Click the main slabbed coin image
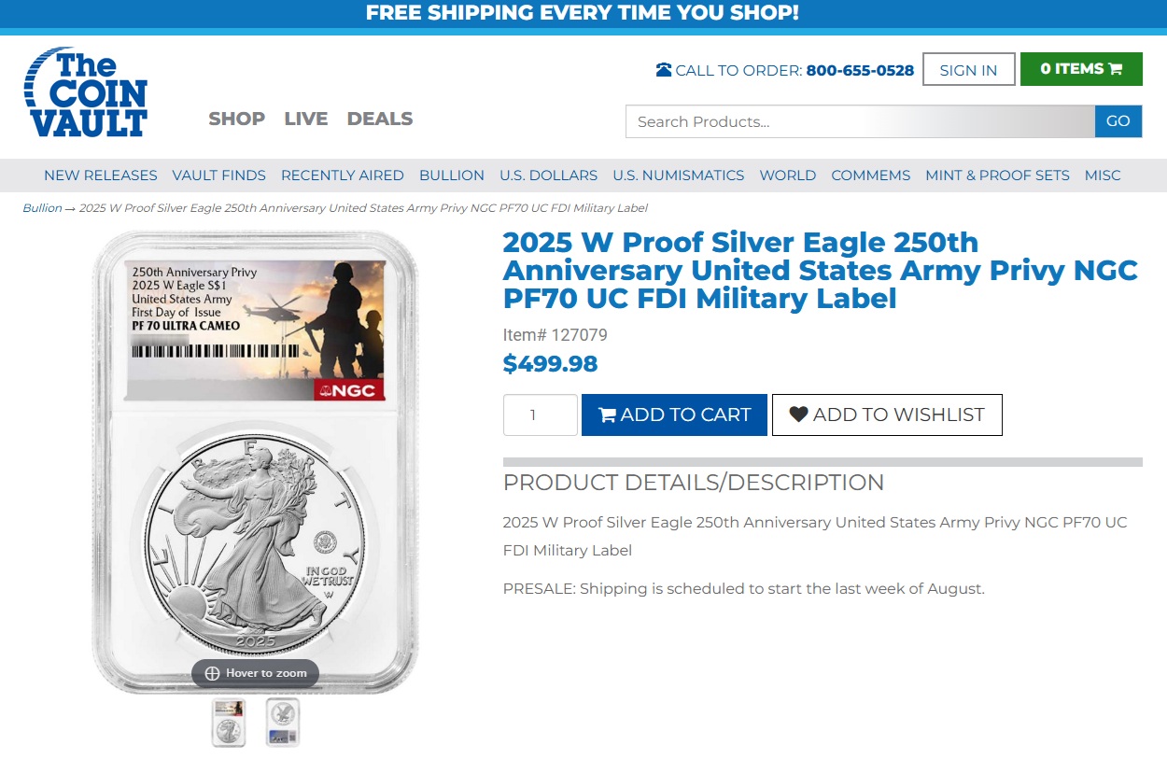1167x759 pixels. tap(255, 462)
